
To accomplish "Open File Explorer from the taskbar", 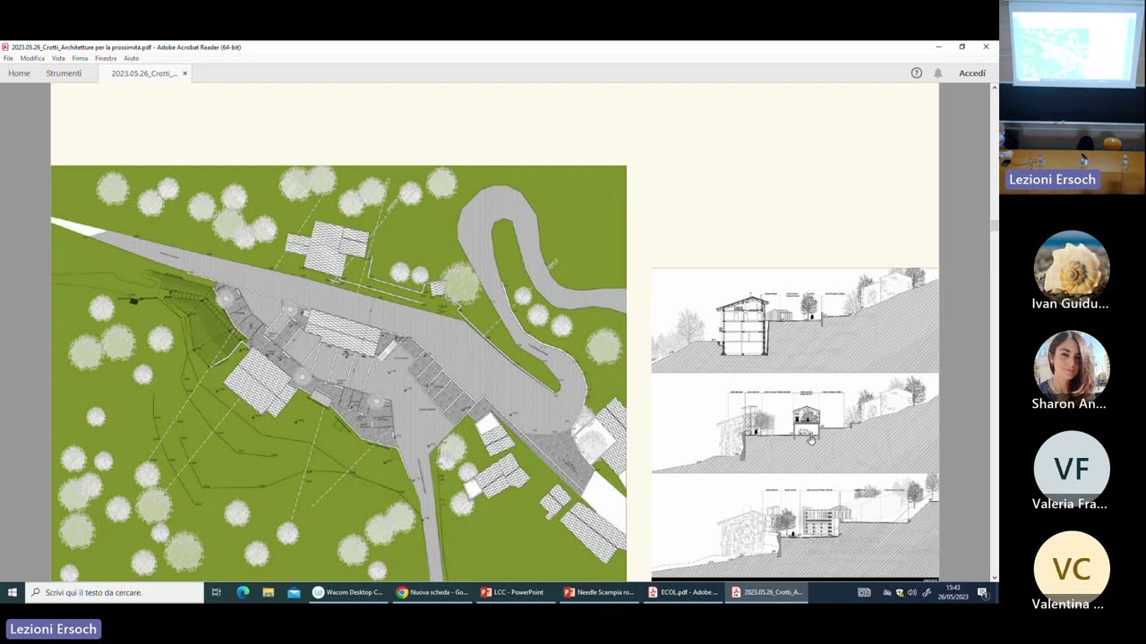I will (x=268, y=592).
